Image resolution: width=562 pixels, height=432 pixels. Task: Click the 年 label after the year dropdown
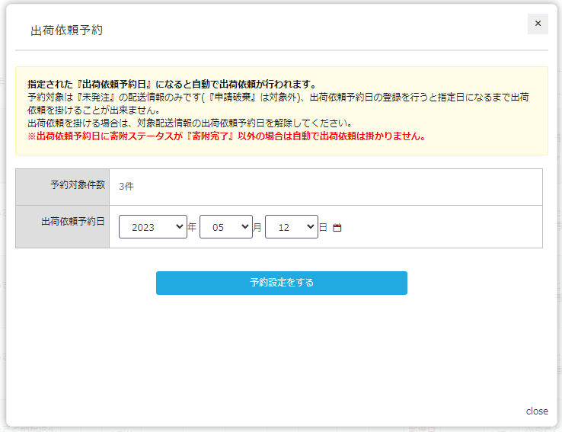(x=192, y=228)
